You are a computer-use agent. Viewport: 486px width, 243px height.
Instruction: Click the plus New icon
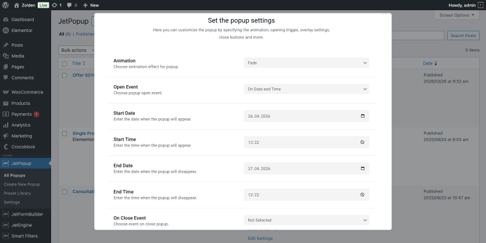(86, 5)
